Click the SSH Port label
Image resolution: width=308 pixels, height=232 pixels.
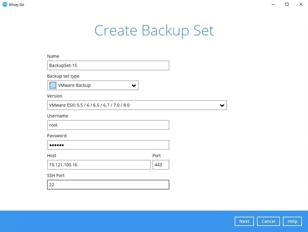tap(56, 175)
